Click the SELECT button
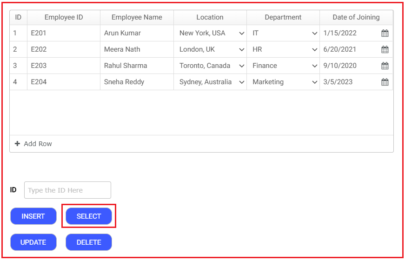Screen dimensions: 405x261 tap(89, 216)
